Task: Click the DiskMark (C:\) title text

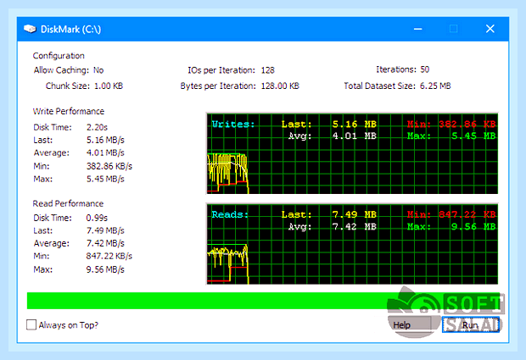Action: point(70,30)
